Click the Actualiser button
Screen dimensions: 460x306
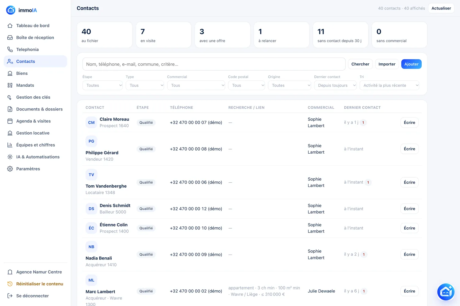click(x=441, y=8)
